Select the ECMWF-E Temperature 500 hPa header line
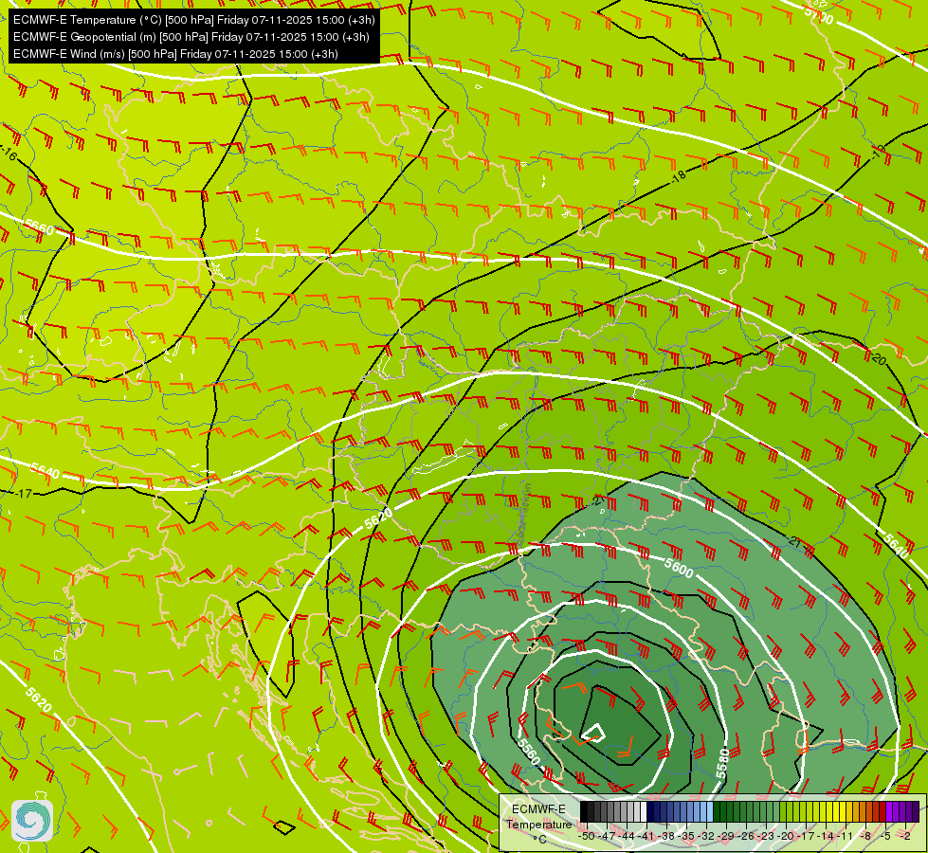Image resolution: width=928 pixels, height=853 pixels. click(x=194, y=20)
